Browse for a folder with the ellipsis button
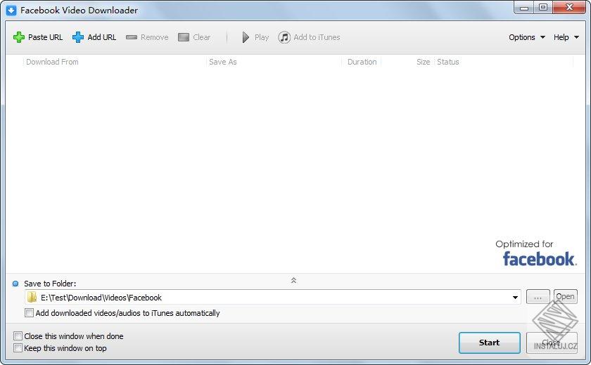 point(538,297)
